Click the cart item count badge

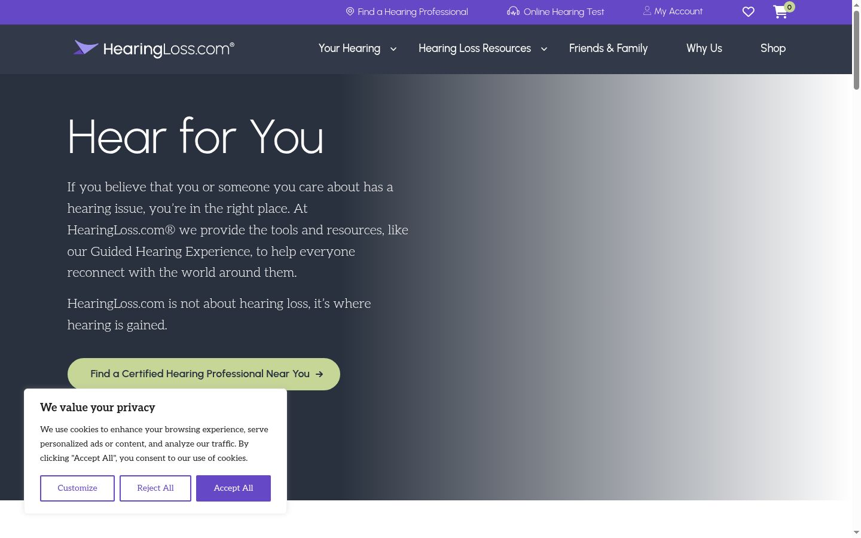(x=789, y=7)
